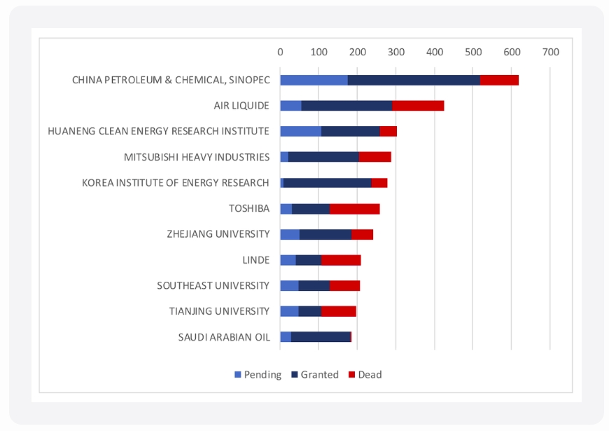Select Huaneng's light blue Pending segment

pos(300,131)
